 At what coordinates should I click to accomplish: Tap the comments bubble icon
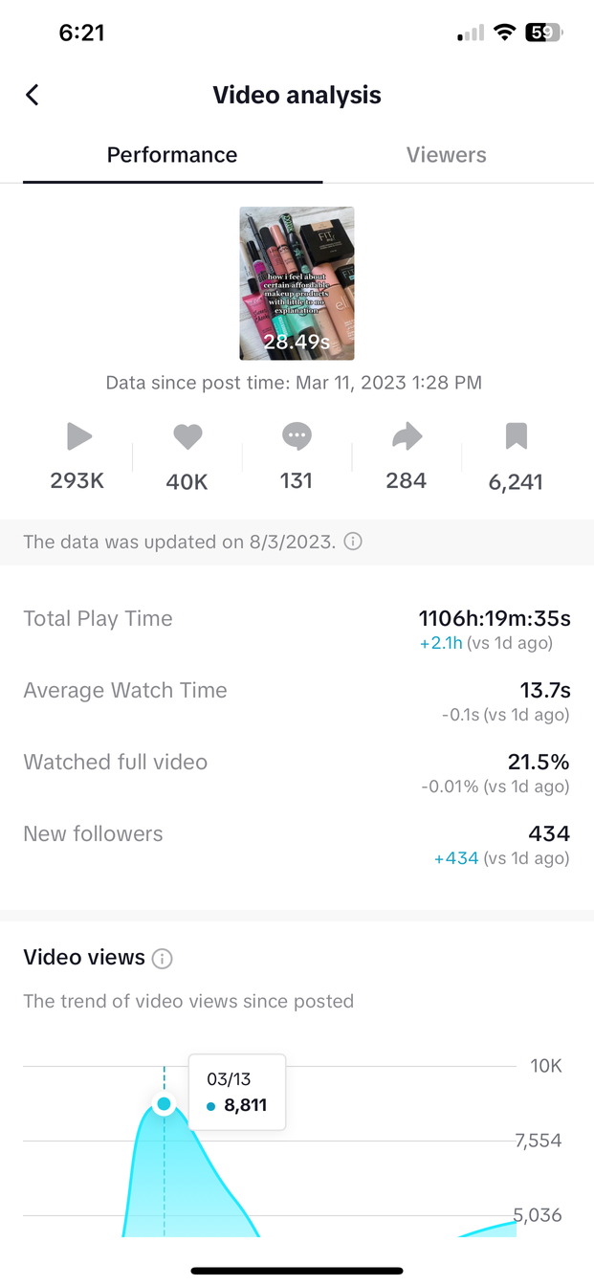pyautogui.click(x=297, y=437)
